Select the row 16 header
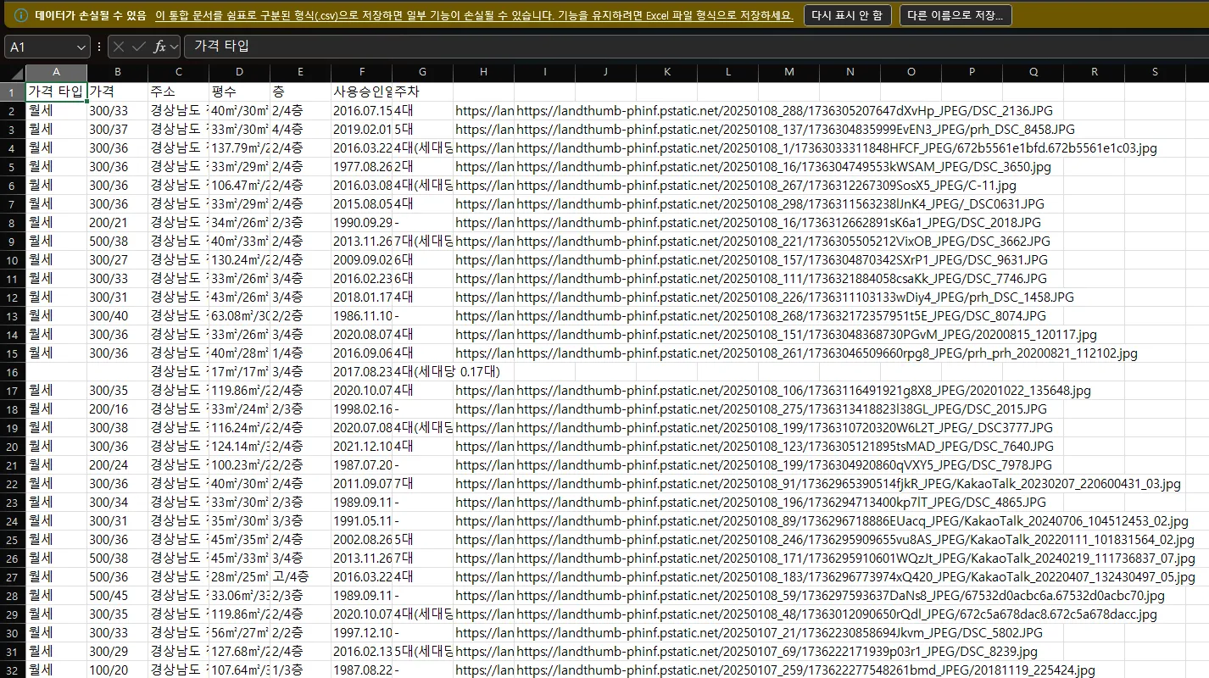Viewport: 1209px width, 678px height. pyautogui.click(x=13, y=372)
